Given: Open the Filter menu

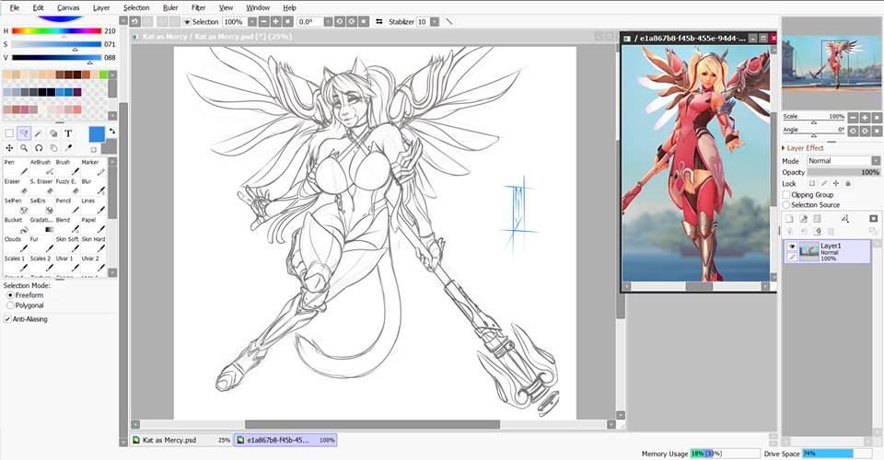Looking at the screenshot, I should point(198,7).
